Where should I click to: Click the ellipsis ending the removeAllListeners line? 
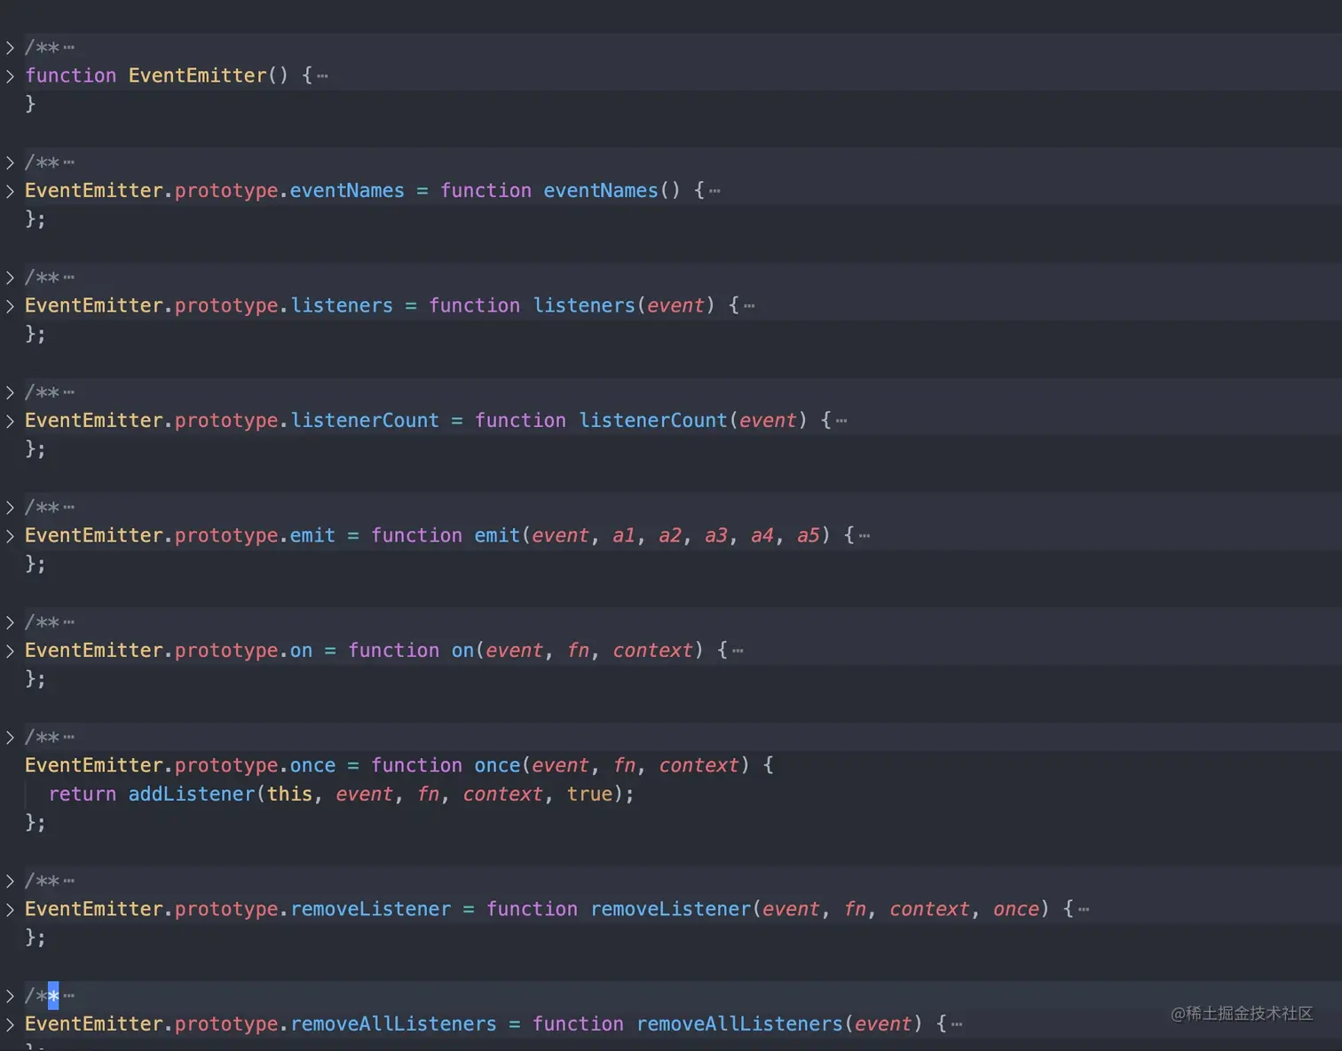(x=957, y=1024)
